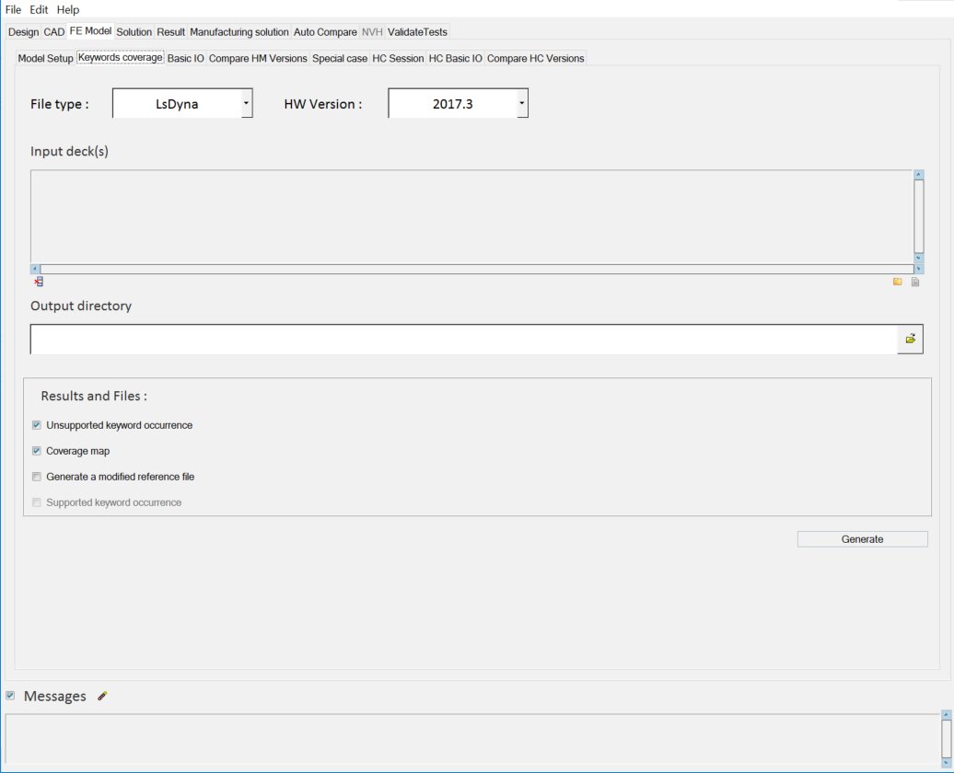The width and height of the screenshot is (954, 773).
Task: Click the Output directory input field
Action: pos(463,339)
